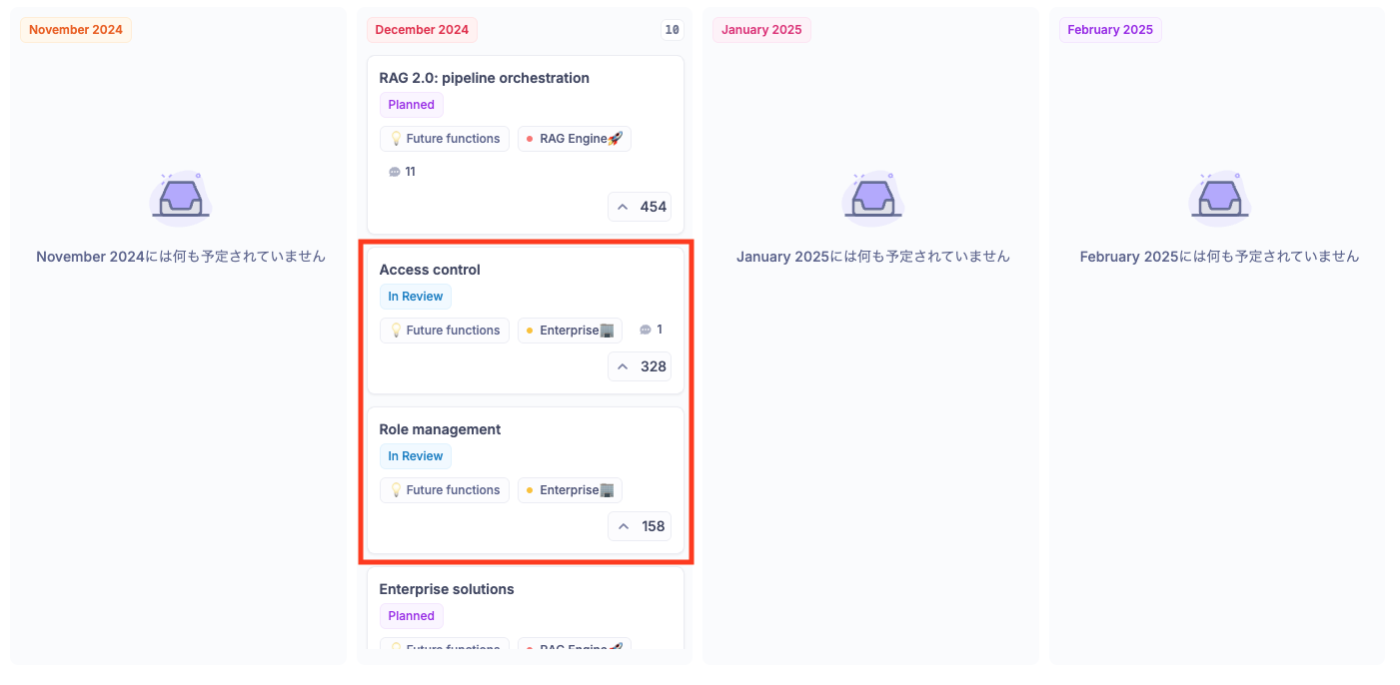Screen dimensions: 1400x685
Task: Click the November 2024 empty-state message text
Action: point(181,257)
